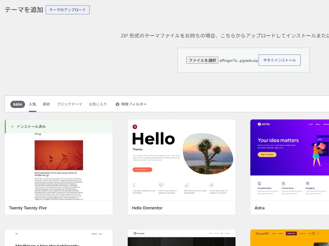Screen dimensions: 329x246
Task: Select the 人気 tab
Action: 32,104
